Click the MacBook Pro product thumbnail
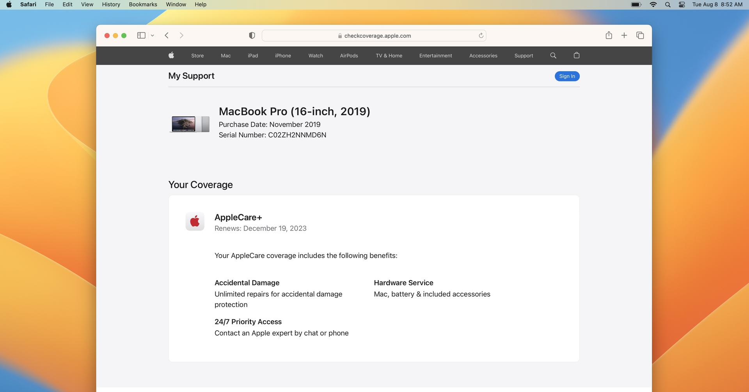 [190, 124]
